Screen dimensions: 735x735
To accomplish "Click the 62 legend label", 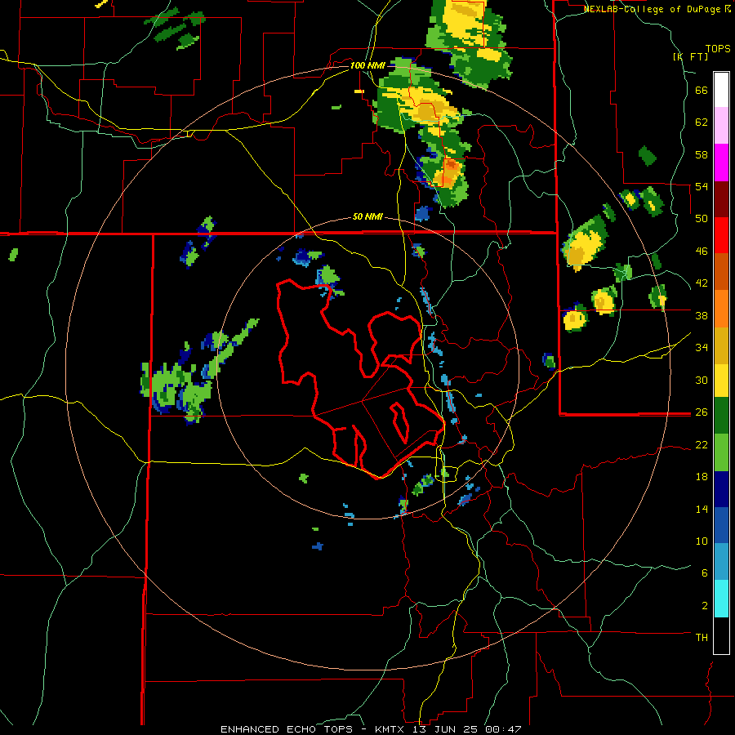I will [702, 122].
